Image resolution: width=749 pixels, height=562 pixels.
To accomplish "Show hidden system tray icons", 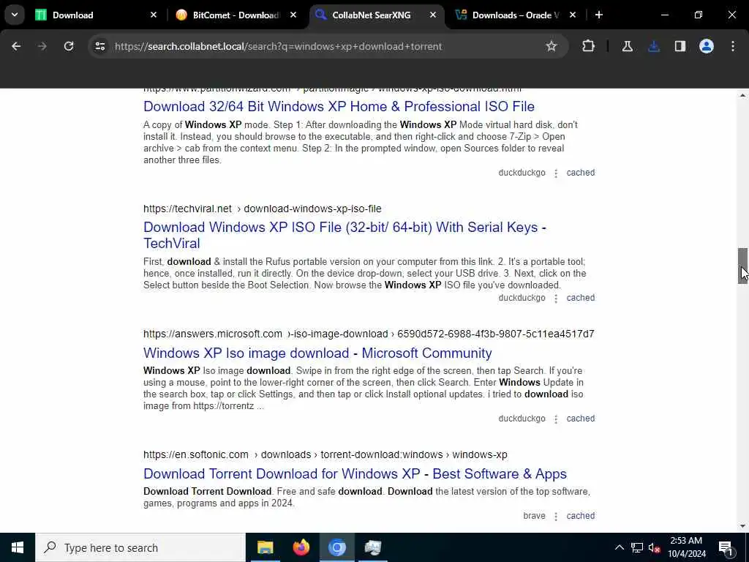I will tap(619, 547).
